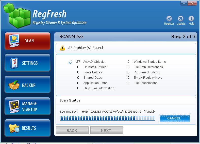
Task: Click the Update label
Action: [x=181, y=24]
